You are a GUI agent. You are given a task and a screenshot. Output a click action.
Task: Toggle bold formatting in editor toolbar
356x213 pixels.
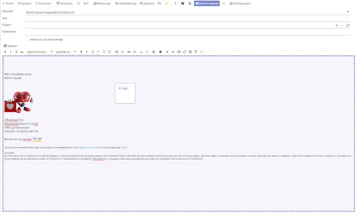5,52
